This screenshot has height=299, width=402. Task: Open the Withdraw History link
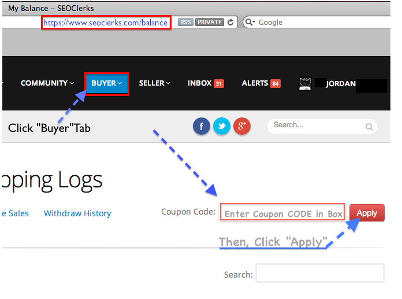[77, 213]
